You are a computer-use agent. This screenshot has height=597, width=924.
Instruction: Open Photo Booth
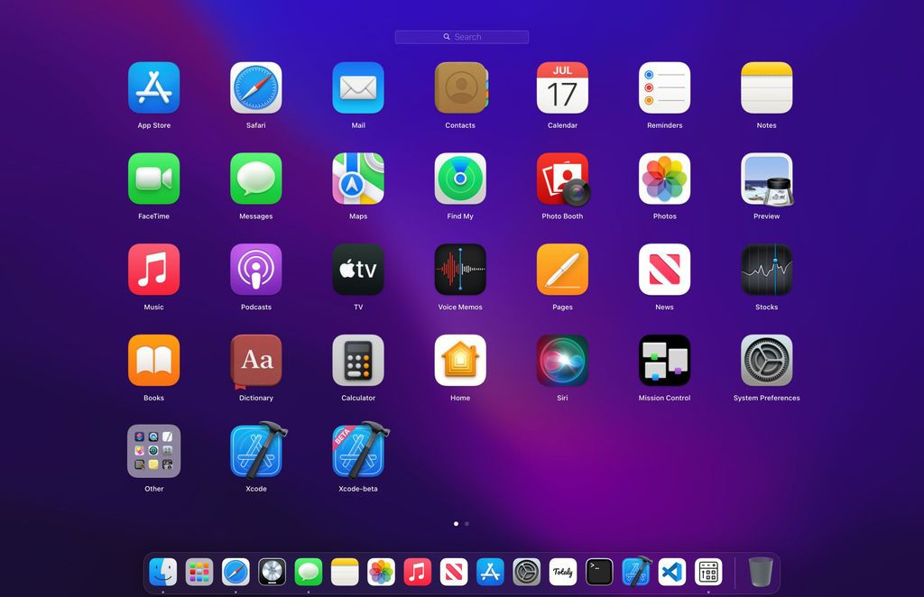pos(562,179)
